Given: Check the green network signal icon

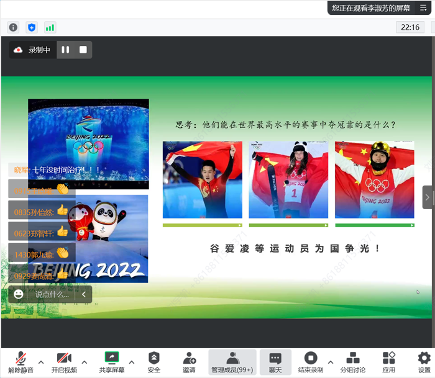Looking at the screenshot, I should [x=50, y=27].
